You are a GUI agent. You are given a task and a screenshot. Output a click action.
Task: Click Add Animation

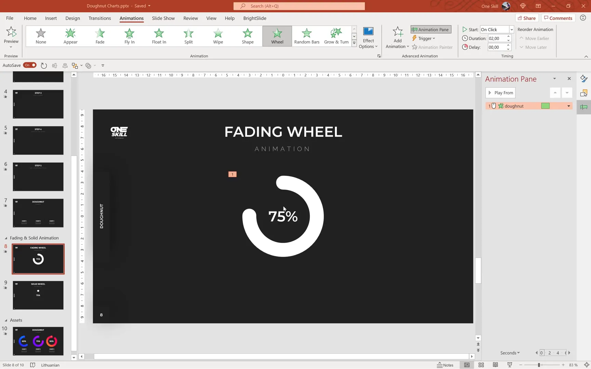397,37
